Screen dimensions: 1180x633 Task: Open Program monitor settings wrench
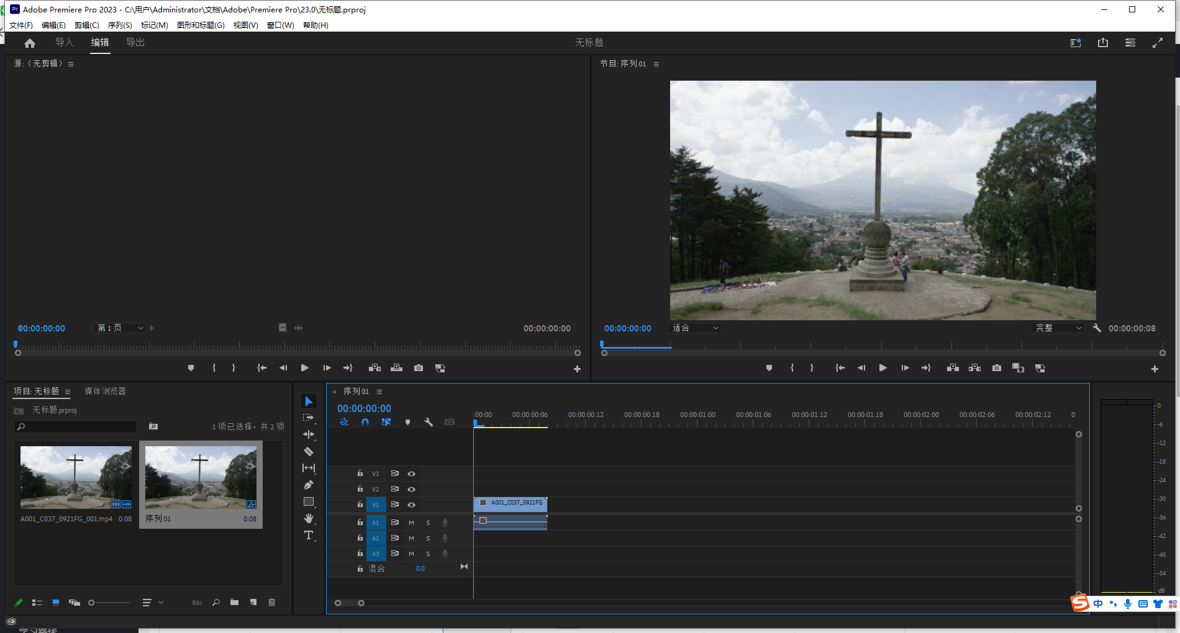tap(1097, 328)
